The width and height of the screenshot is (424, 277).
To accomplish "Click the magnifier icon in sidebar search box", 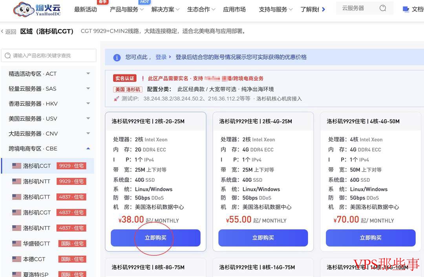I will click(7, 56).
